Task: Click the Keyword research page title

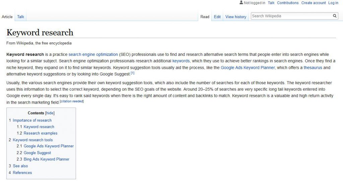Action: [40, 32]
